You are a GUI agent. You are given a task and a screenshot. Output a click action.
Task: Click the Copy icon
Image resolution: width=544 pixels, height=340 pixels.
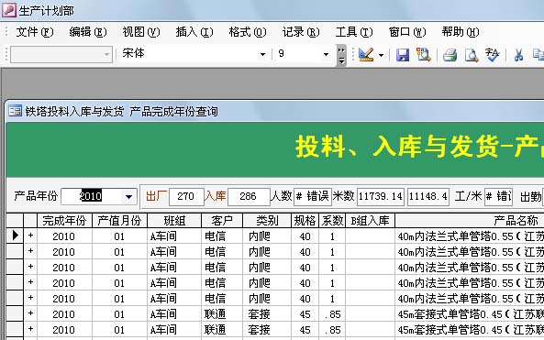click(x=538, y=55)
